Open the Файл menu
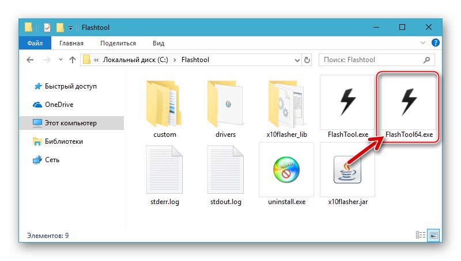 [35, 43]
